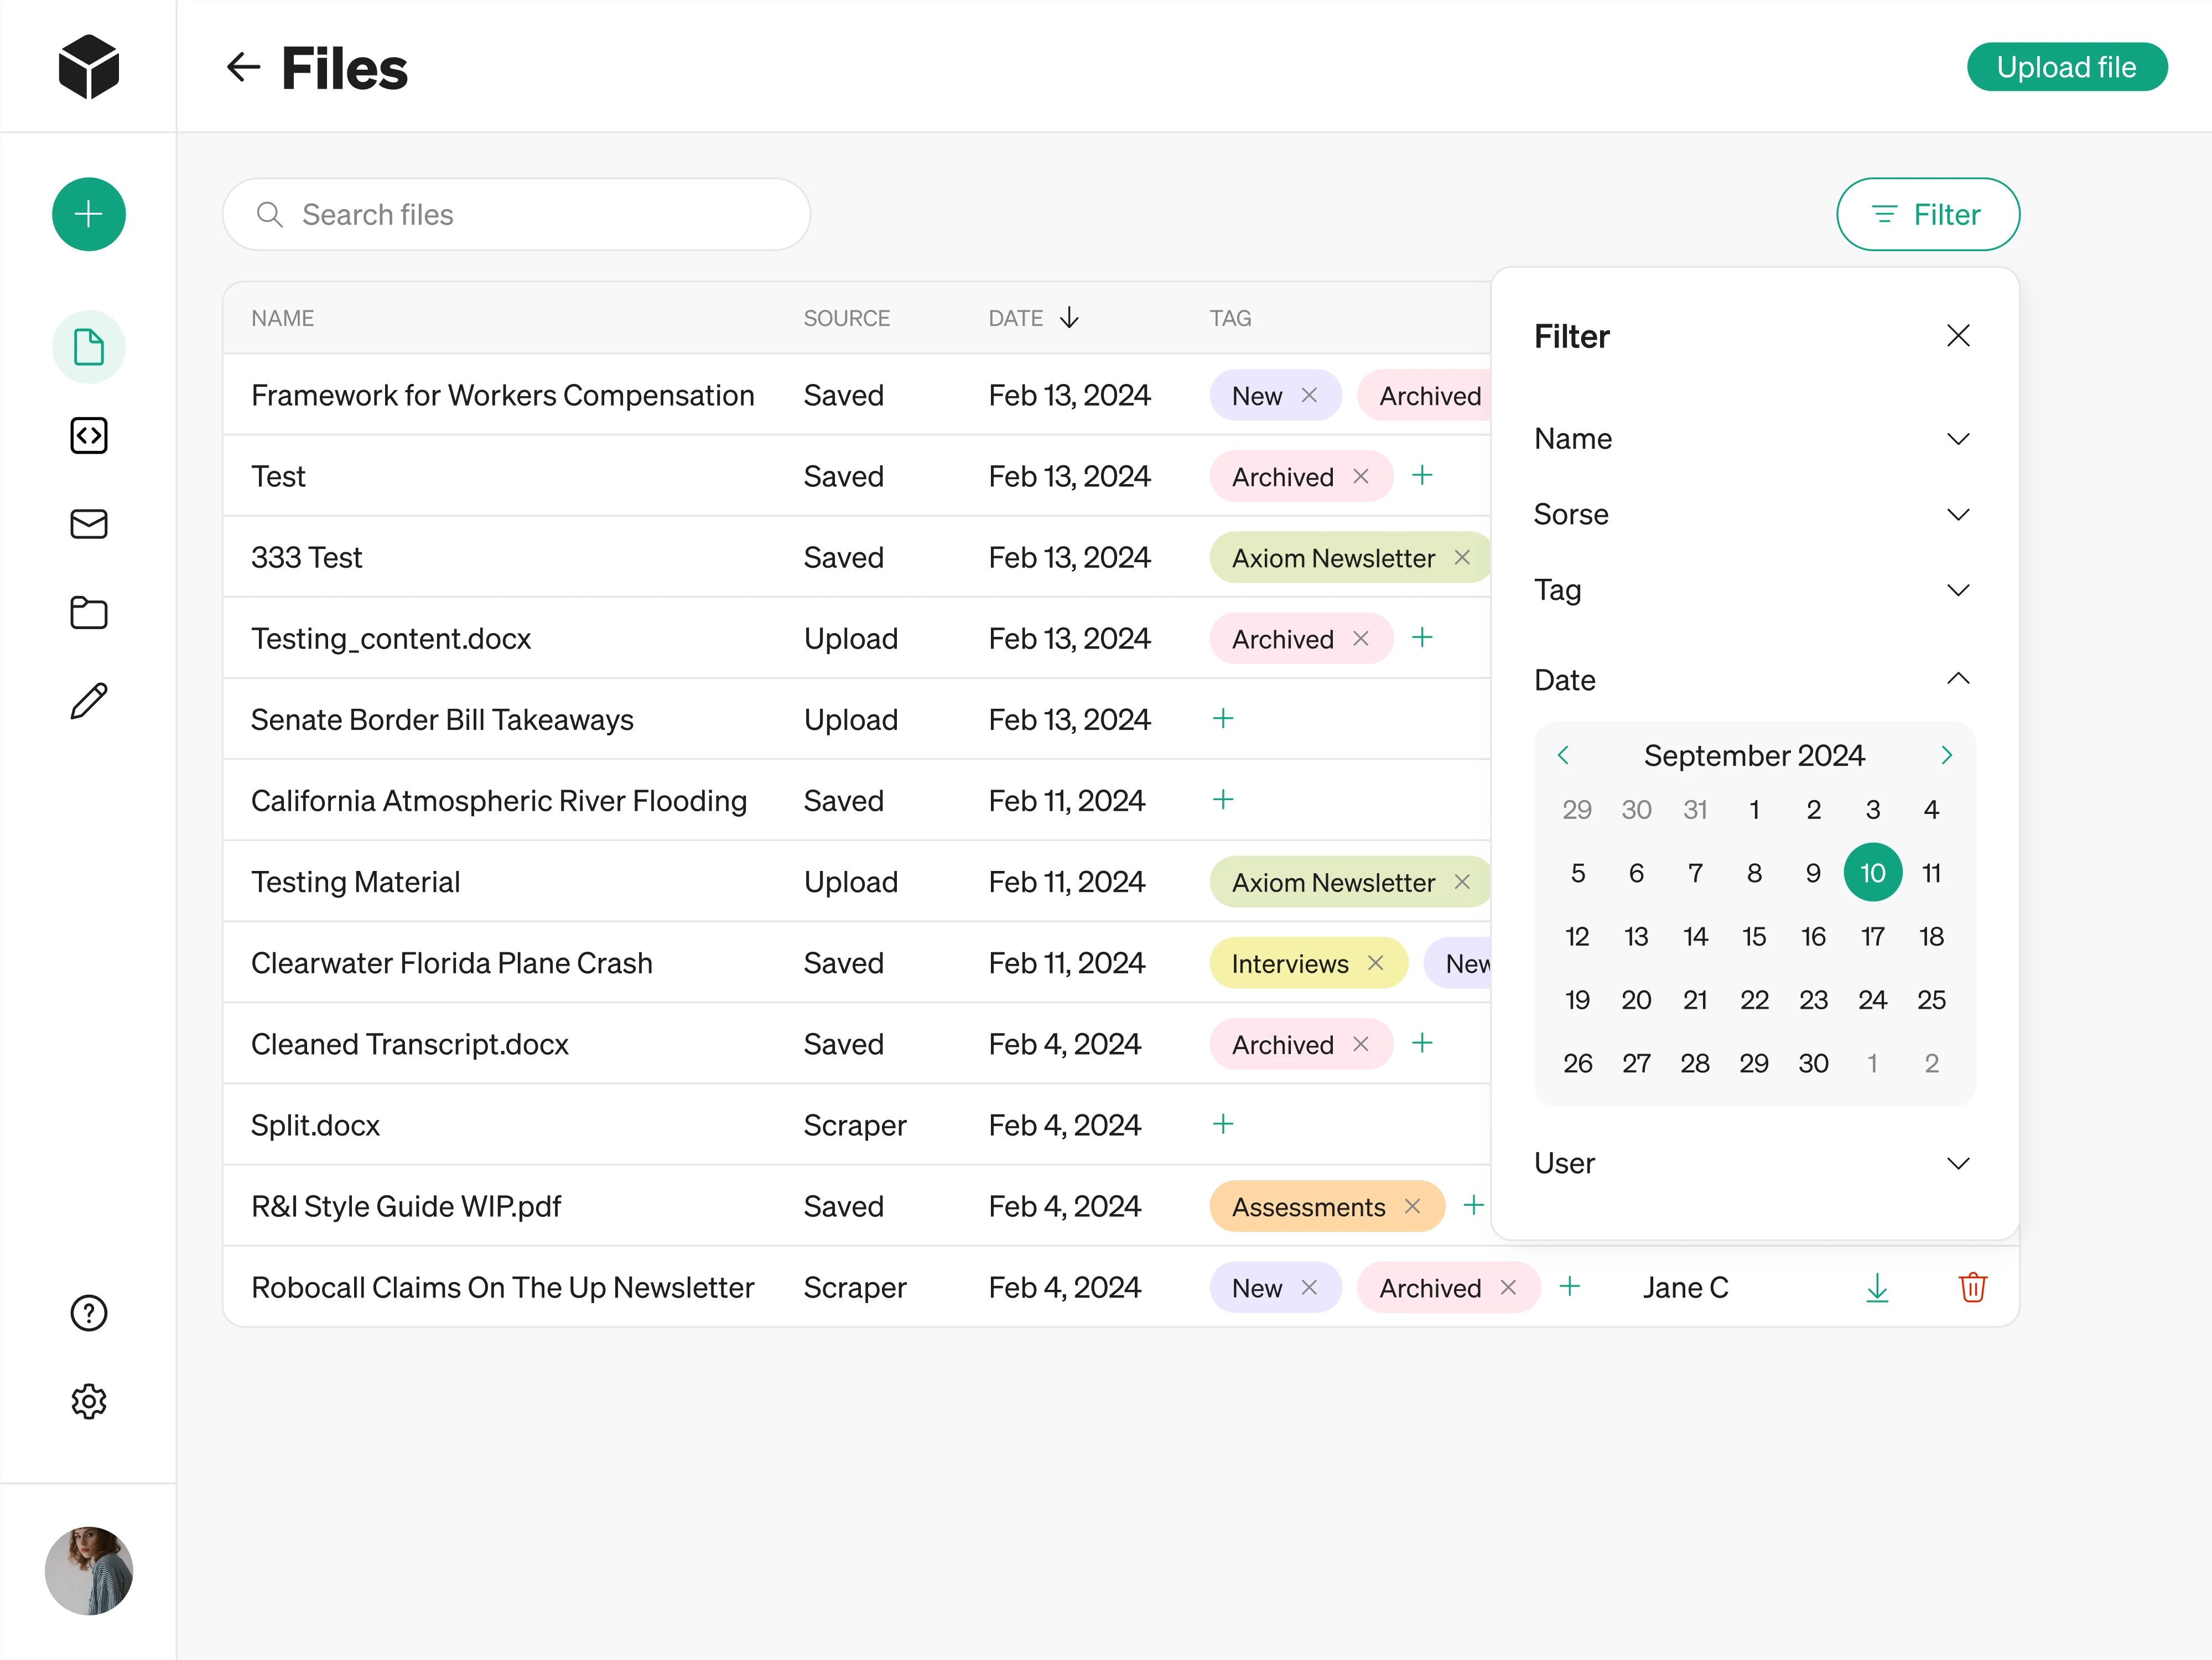Open the mail envelope icon in sidebar

(x=88, y=524)
